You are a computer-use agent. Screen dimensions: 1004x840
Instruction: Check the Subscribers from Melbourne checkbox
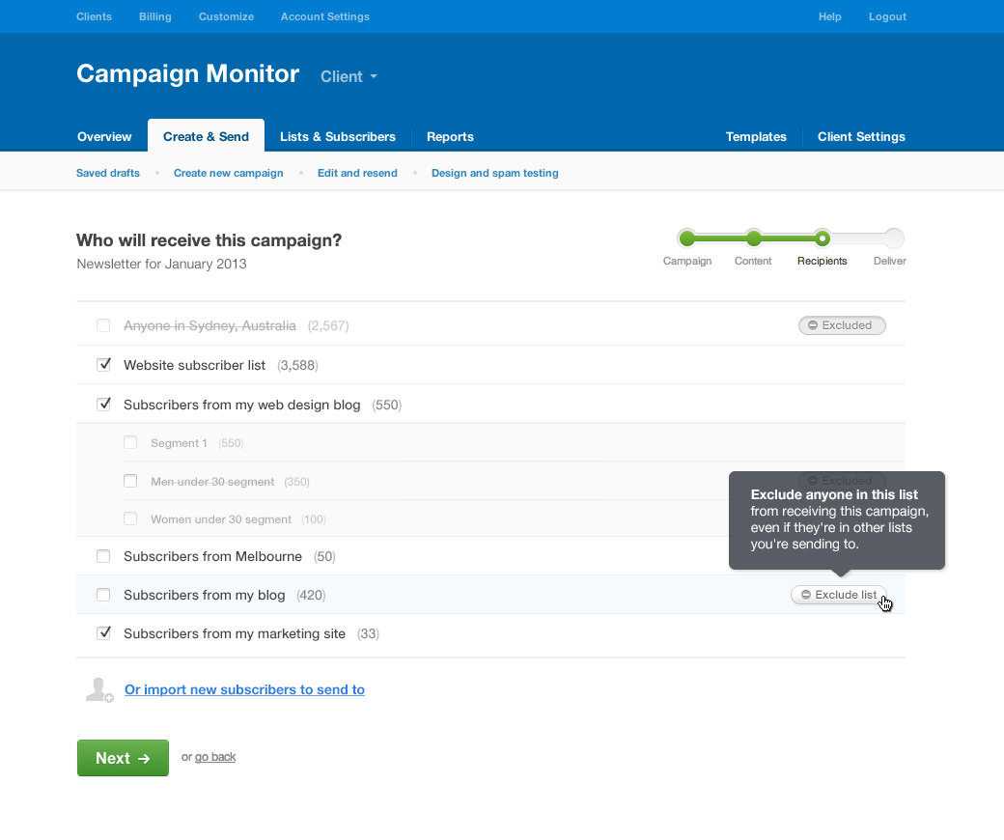pyautogui.click(x=103, y=556)
